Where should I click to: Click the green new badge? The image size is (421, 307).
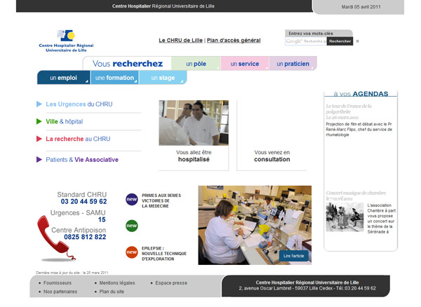tap(131, 226)
